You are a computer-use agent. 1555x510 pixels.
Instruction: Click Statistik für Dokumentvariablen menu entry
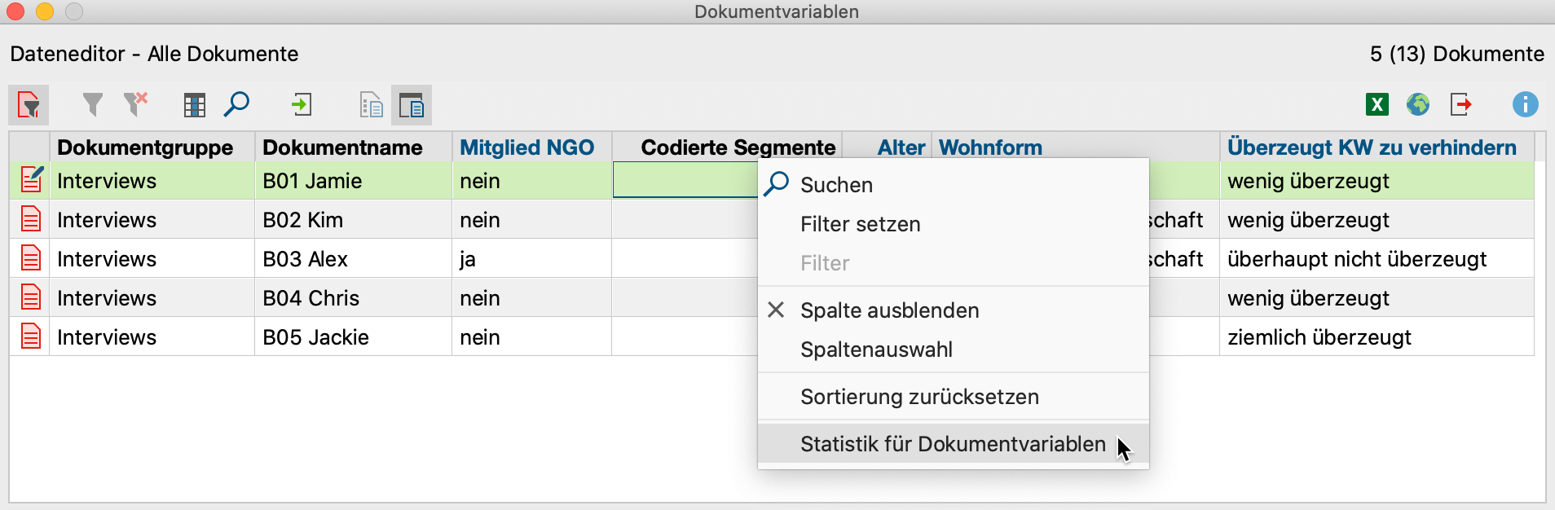click(x=954, y=444)
